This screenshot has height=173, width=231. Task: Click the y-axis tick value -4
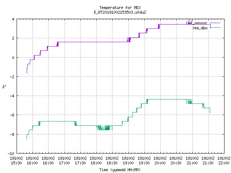12,96
